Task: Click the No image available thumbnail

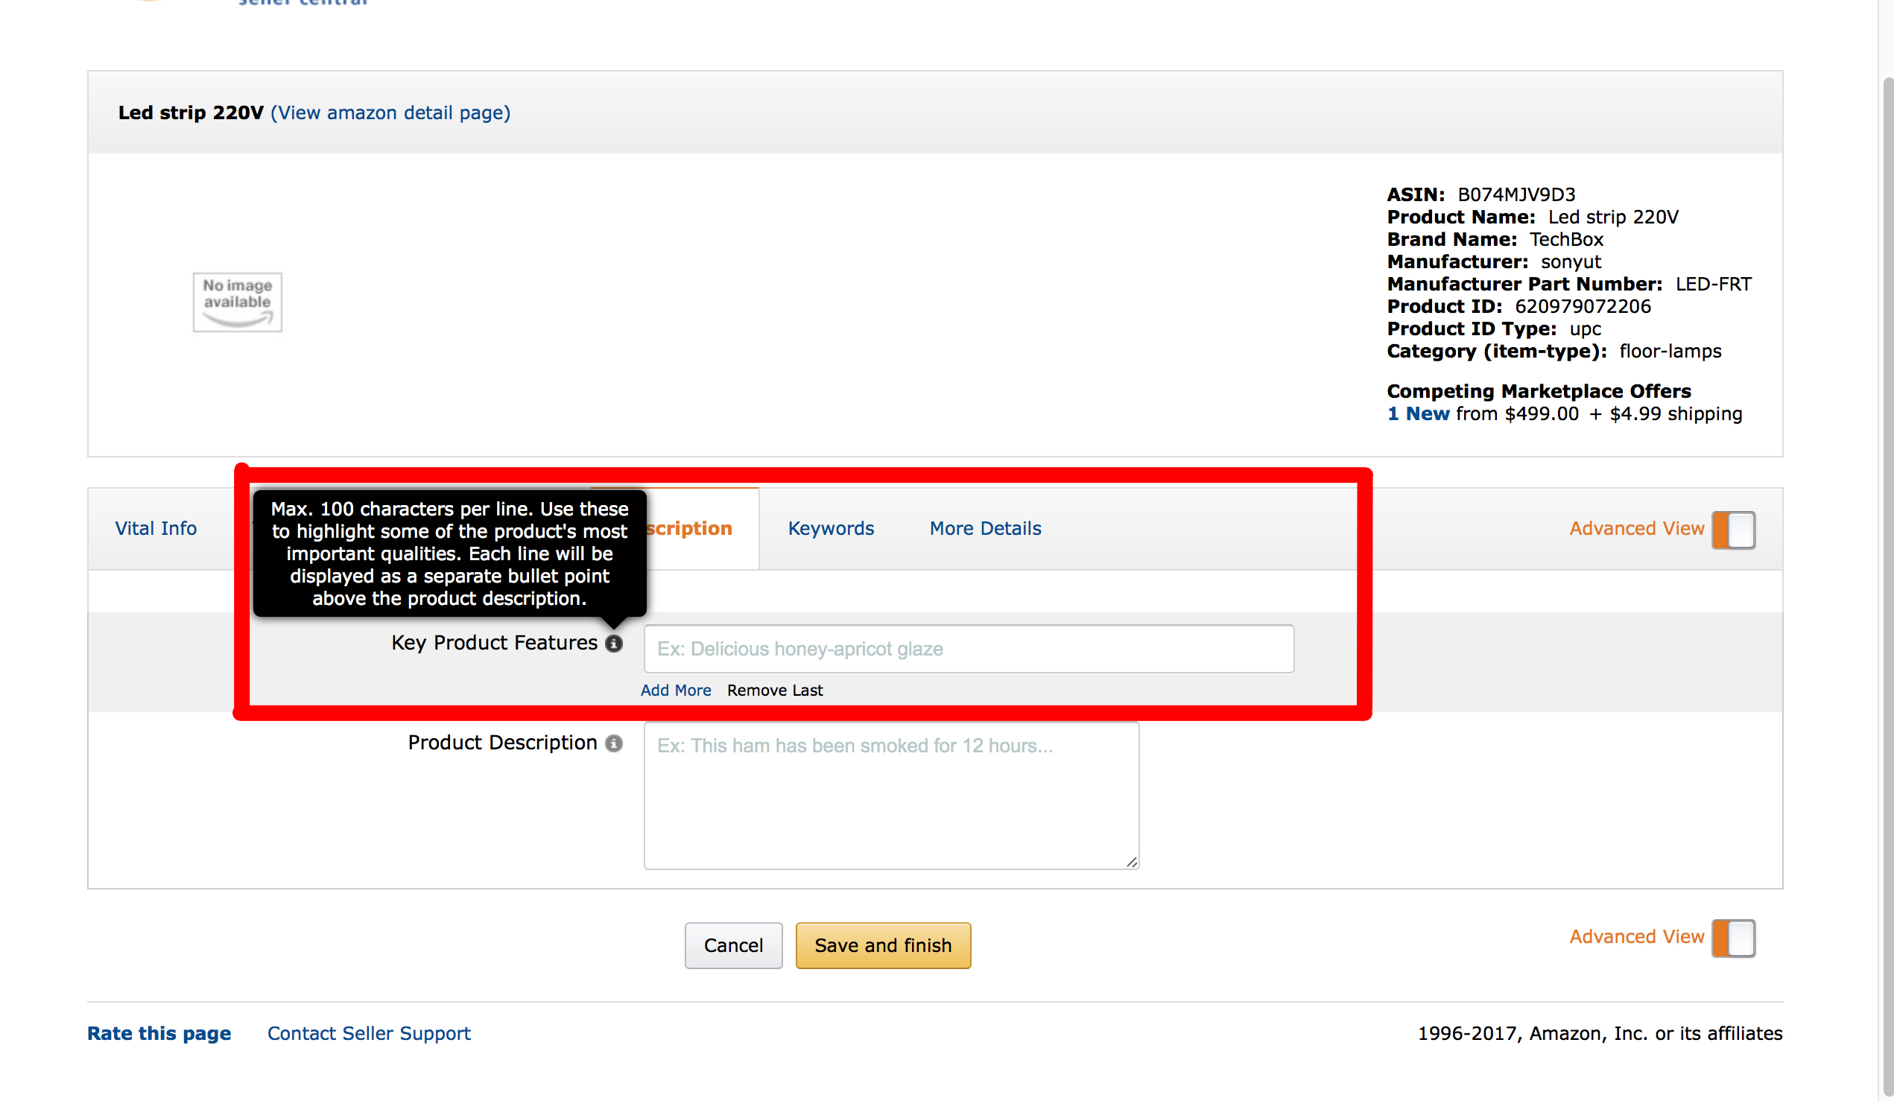Action: (x=238, y=302)
